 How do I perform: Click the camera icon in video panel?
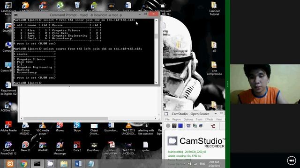[x=292, y=161]
